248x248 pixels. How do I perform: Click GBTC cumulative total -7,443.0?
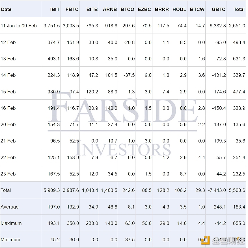(217, 190)
